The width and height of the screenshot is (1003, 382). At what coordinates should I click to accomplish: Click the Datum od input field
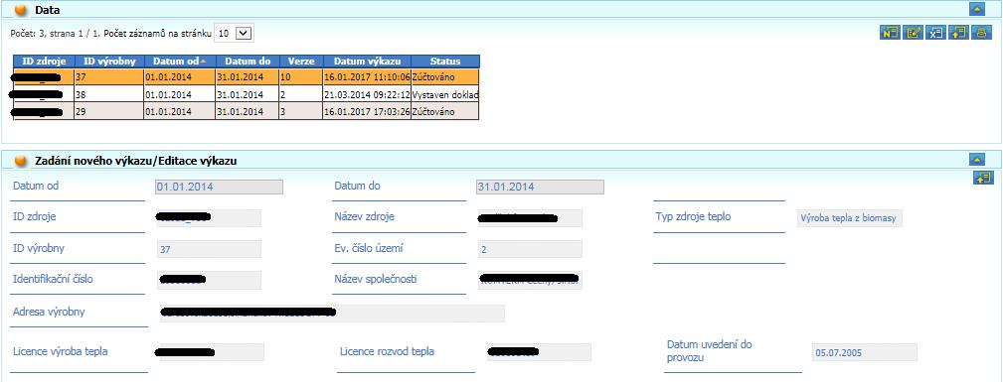click(x=219, y=188)
